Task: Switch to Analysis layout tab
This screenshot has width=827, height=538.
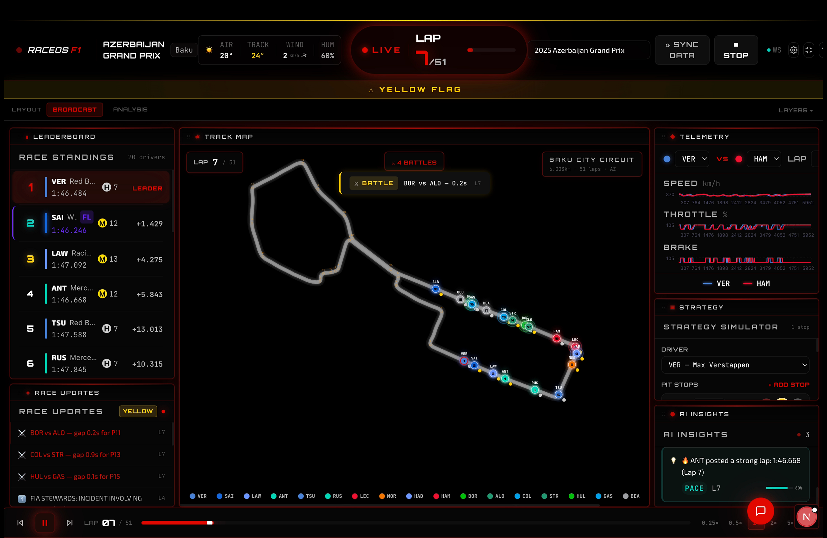Action: tap(130, 109)
